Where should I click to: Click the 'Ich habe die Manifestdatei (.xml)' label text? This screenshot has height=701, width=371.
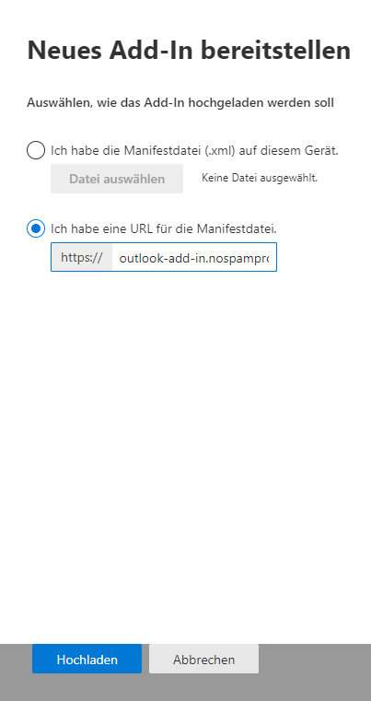[x=194, y=151]
